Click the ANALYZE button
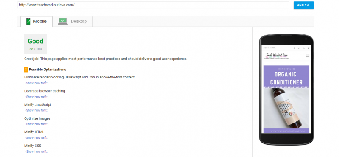Viewport: 339px width, 157px height. pyautogui.click(x=303, y=5)
